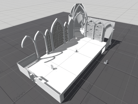Image resolution: width=138 pixels, height=104 pixels.
Task: Select the small statue casting a round shadow
Action: tap(52, 67)
